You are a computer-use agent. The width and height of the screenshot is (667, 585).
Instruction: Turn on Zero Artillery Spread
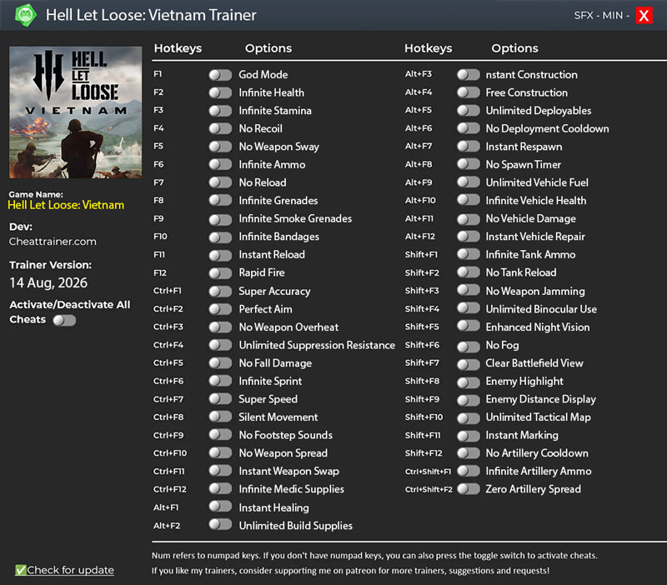pyautogui.click(x=469, y=489)
